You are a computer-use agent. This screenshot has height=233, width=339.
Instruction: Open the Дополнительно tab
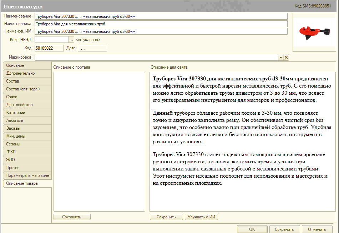coord(27,73)
